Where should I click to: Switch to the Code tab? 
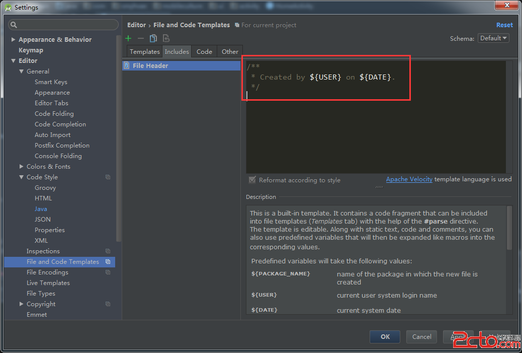coord(204,52)
